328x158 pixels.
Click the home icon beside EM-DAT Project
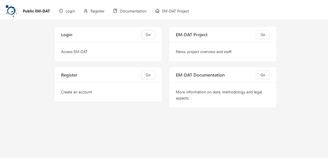tap(157, 11)
